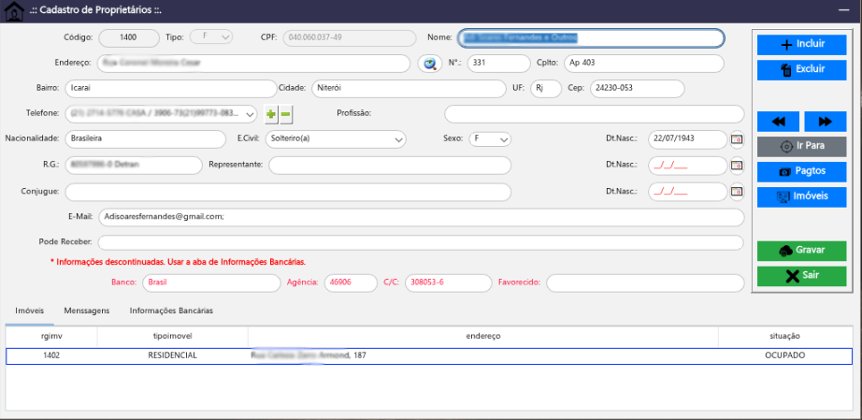Switch to the Menssagens tab
This screenshot has width=862, height=420.
click(x=86, y=310)
